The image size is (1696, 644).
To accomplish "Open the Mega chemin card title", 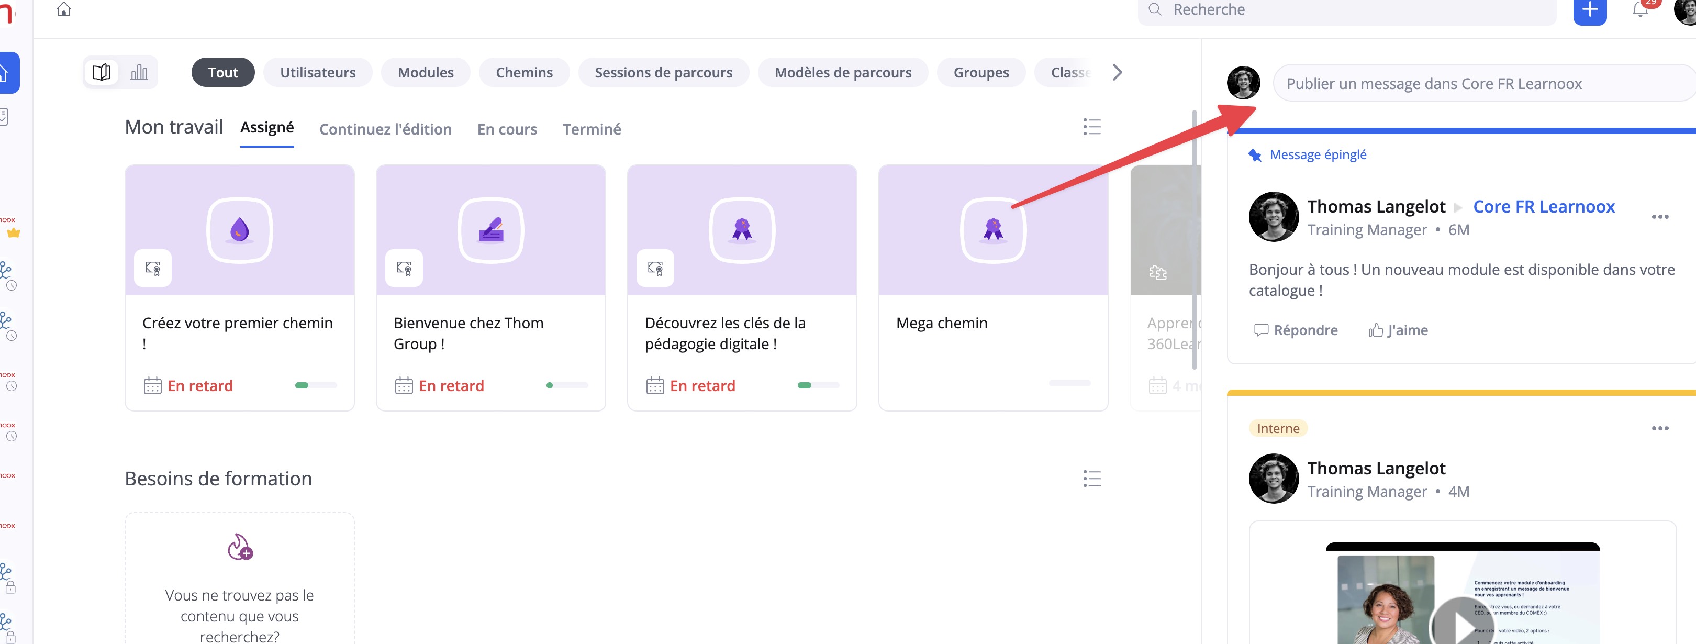I will (942, 324).
